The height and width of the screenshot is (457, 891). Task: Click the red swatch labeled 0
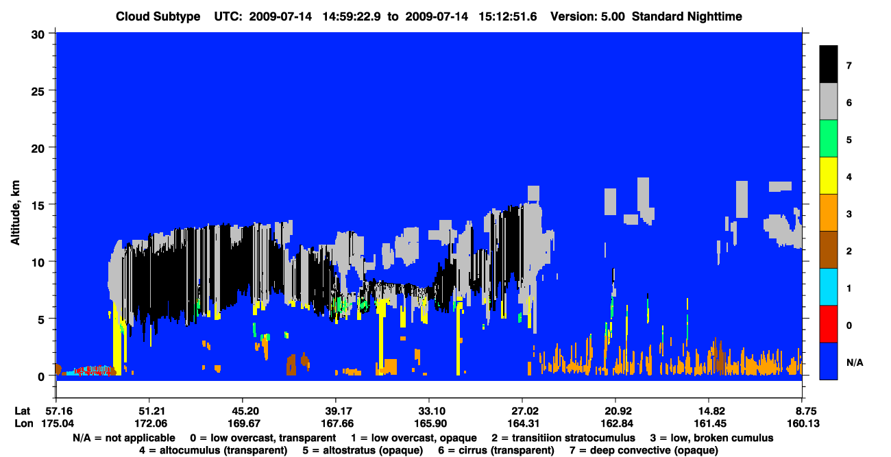[x=829, y=324]
